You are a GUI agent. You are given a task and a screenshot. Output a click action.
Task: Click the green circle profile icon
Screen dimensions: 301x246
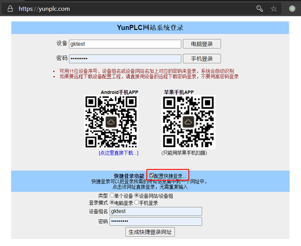[292, 9]
